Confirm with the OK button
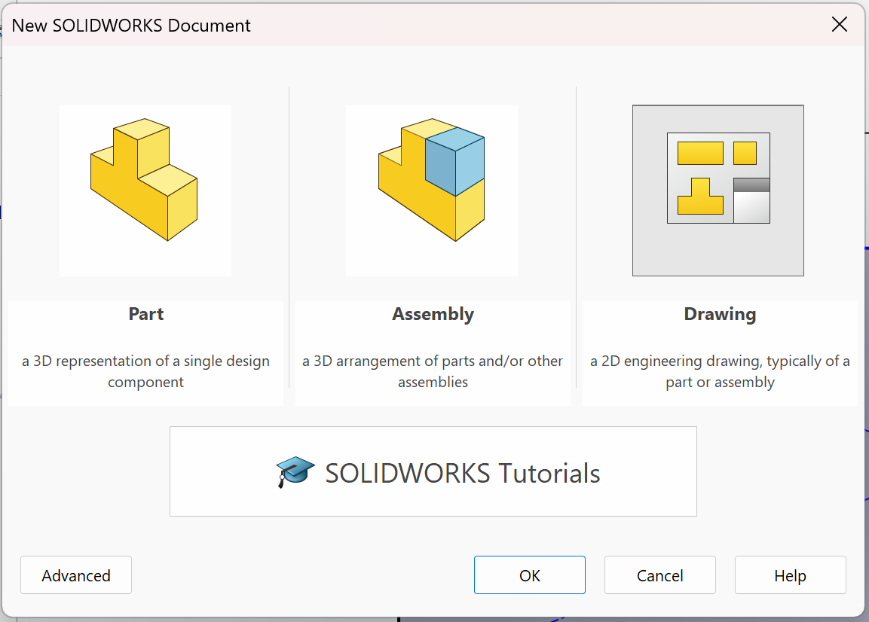Image resolution: width=869 pixels, height=622 pixels. pos(530,575)
